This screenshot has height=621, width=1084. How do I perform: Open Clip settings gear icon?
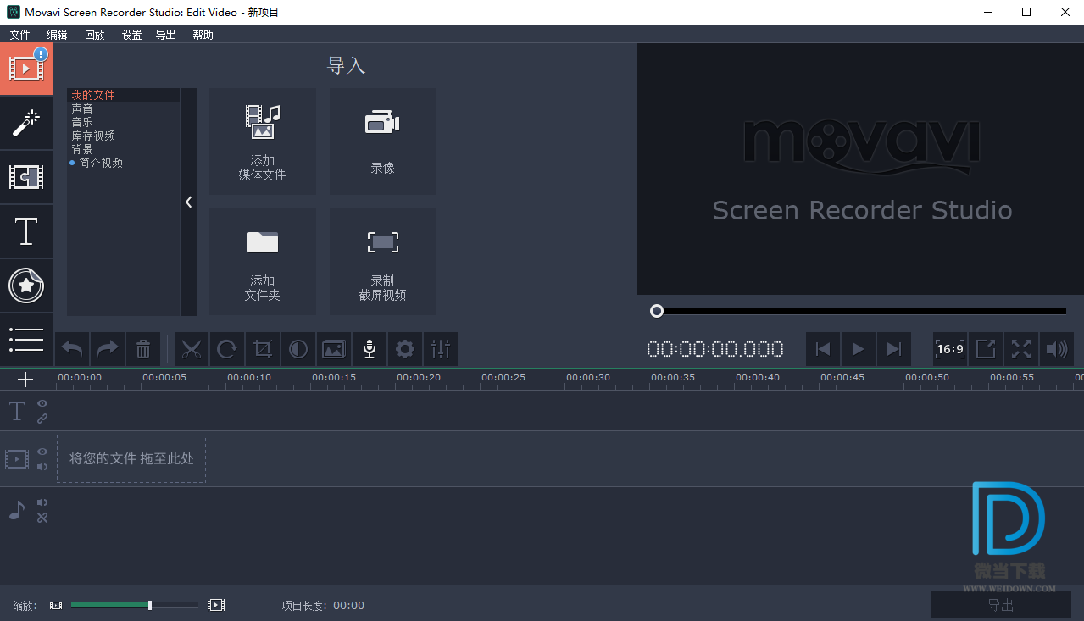click(x=405, y=349)
